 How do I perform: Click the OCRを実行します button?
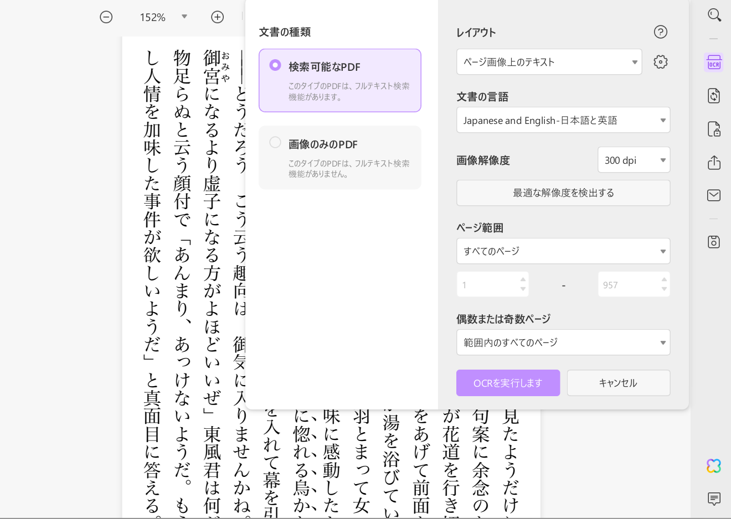click(x=508, y=383)
